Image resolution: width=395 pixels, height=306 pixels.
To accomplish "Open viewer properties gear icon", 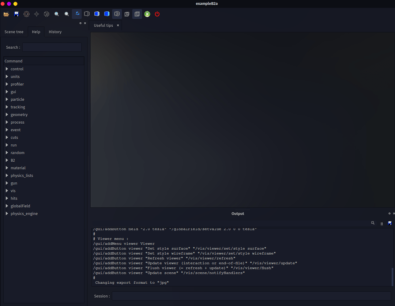I will pyautogui.click(x=27, y=14).
